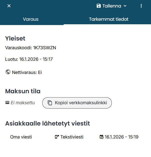The width and height of the screenshot is (151, 157).
Task: Open the three-dot more options menu
Action: pyautogui.click(x=141, y=6)
